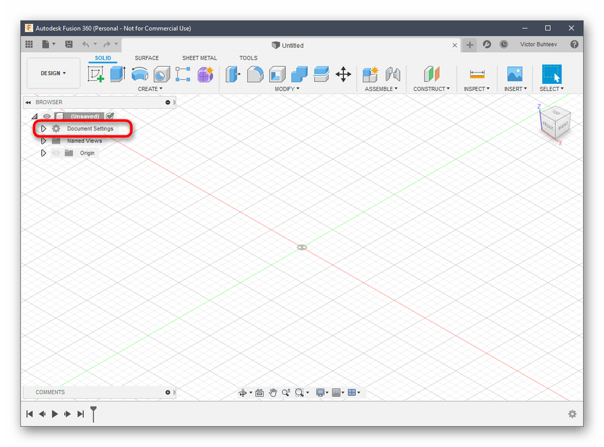Switch to the Surface tab
Screen dimensions: 604x447
click(x=147, y=58)
